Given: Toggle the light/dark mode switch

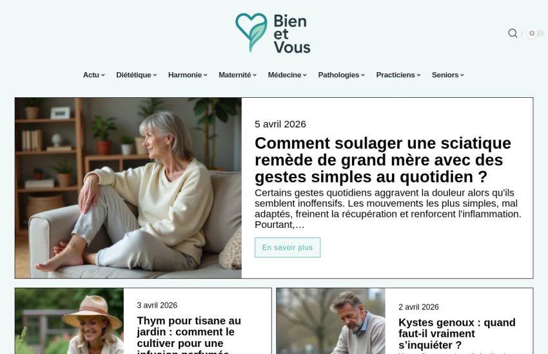Looking at the screenshot, I should [535, 33].
